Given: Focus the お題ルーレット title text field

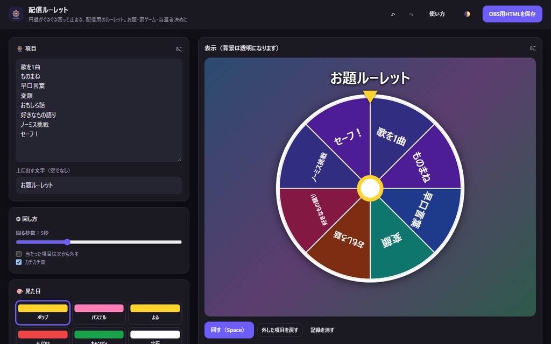Looking at the screenshot, I should point(99,185).
